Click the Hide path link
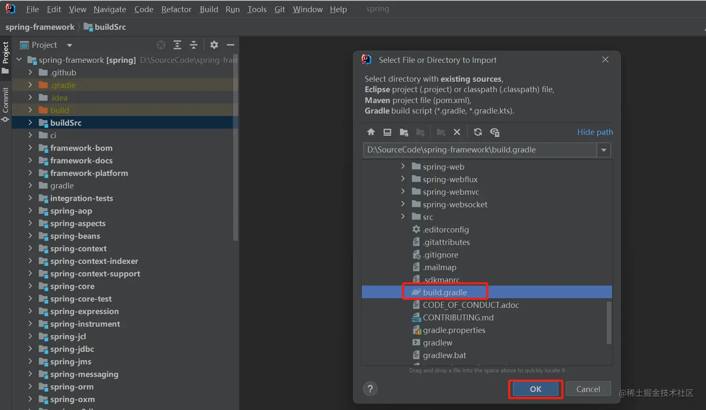This screenshot has height=410, width=706. click(x=595, y=132)
